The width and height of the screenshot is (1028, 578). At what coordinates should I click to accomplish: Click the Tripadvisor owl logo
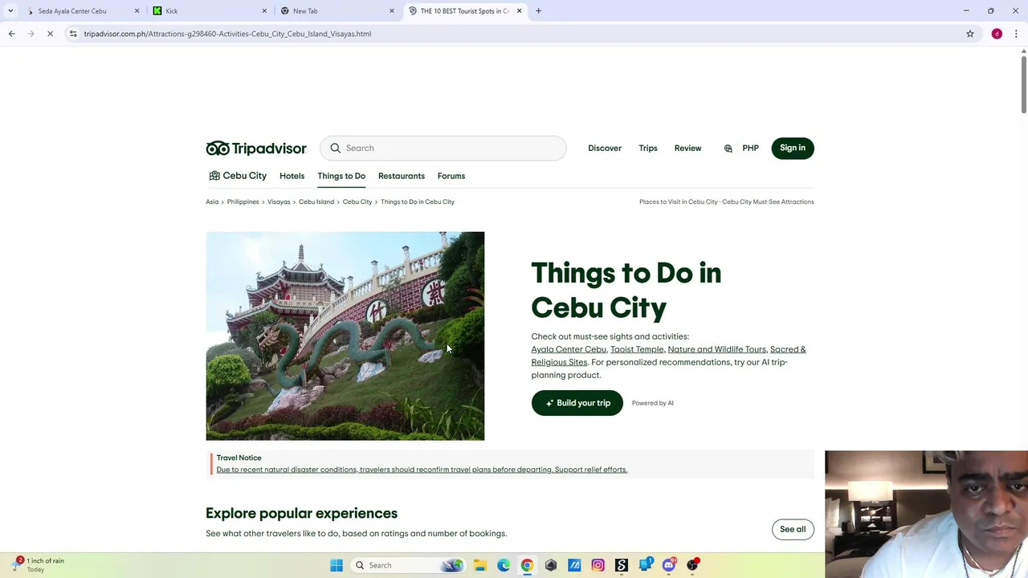tap(255, 149)
